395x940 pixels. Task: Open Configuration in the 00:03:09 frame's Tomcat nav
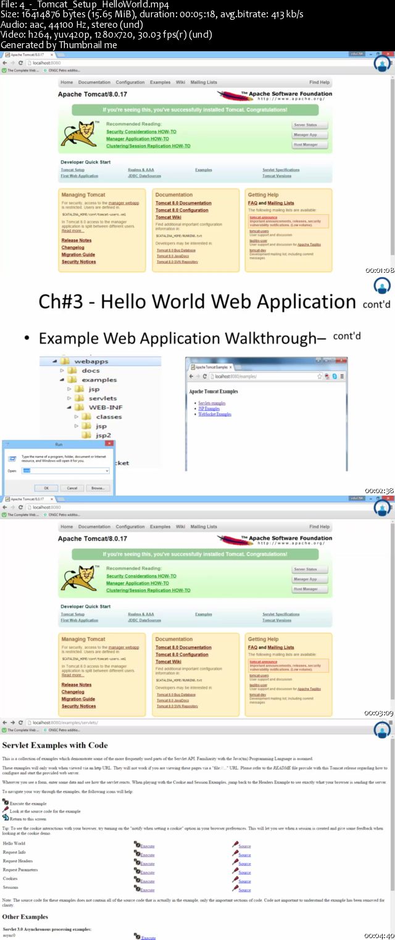pyautogui.click(x=130, y=526)
